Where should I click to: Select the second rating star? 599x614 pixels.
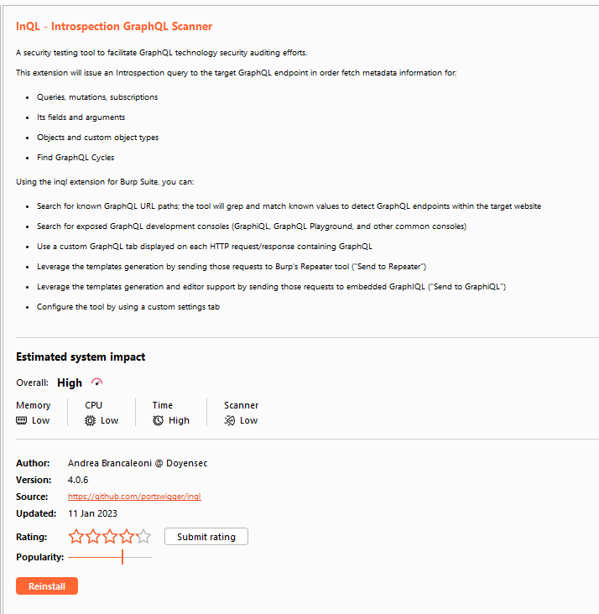pyautogui.click(x=93, y=536)
